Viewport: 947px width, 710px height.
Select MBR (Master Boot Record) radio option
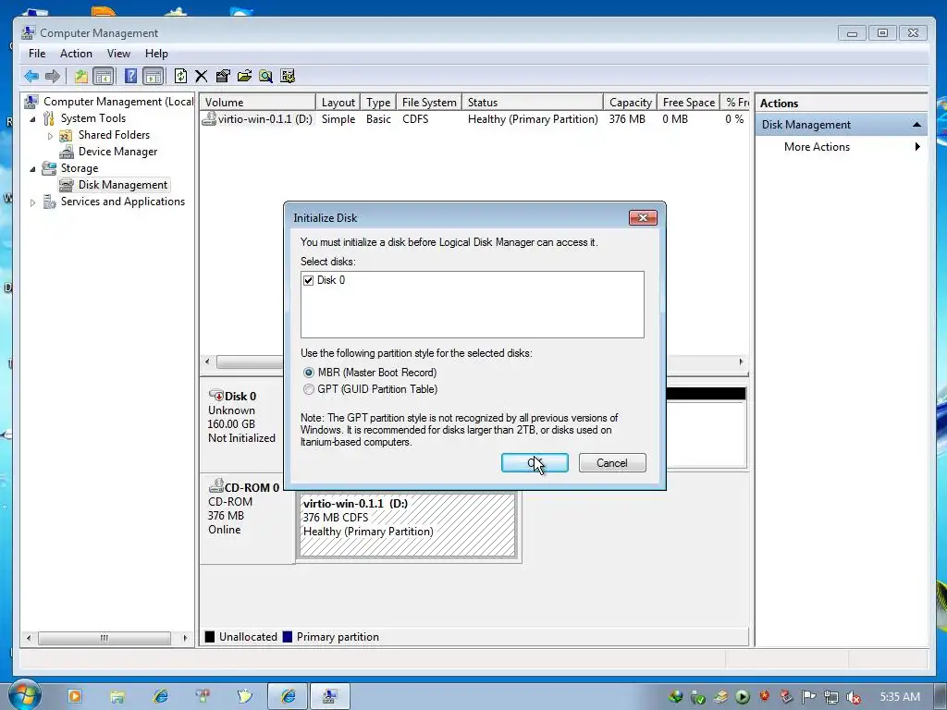pyautogui.click(x=309, y=373)
